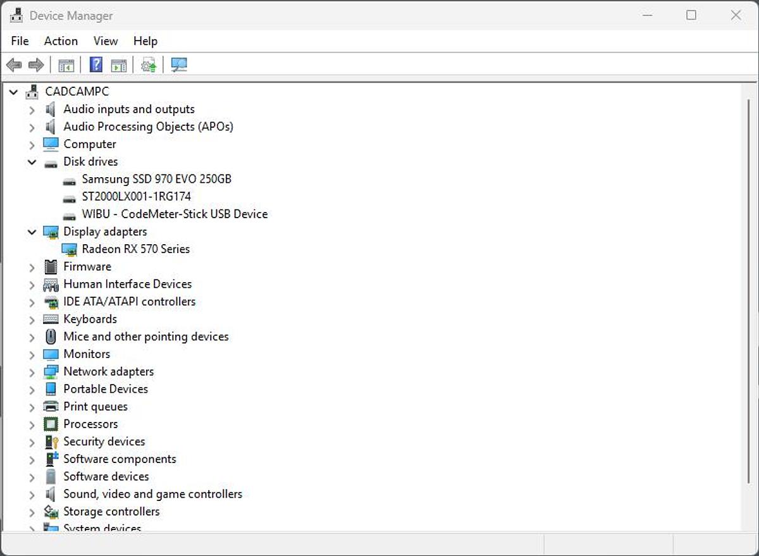
Task: Select the Radeon RX 570 Series text
Action: pyautogui.click(x=136, y=249)
